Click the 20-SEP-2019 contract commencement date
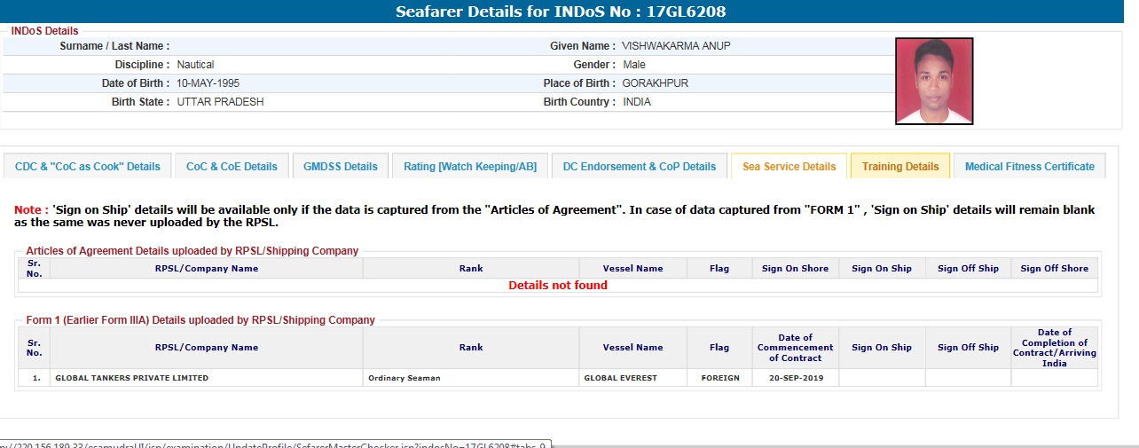Screen dimensions: 1139x448 795,378
